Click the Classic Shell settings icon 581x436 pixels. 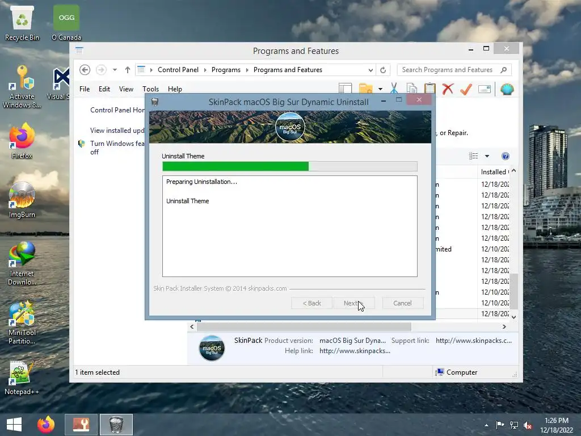coord(507,89)
